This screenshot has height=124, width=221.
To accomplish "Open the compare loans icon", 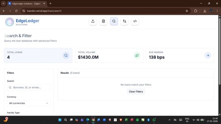I will tap(124, 21).
